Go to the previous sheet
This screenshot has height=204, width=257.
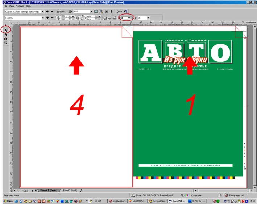[x=18, y=191]
